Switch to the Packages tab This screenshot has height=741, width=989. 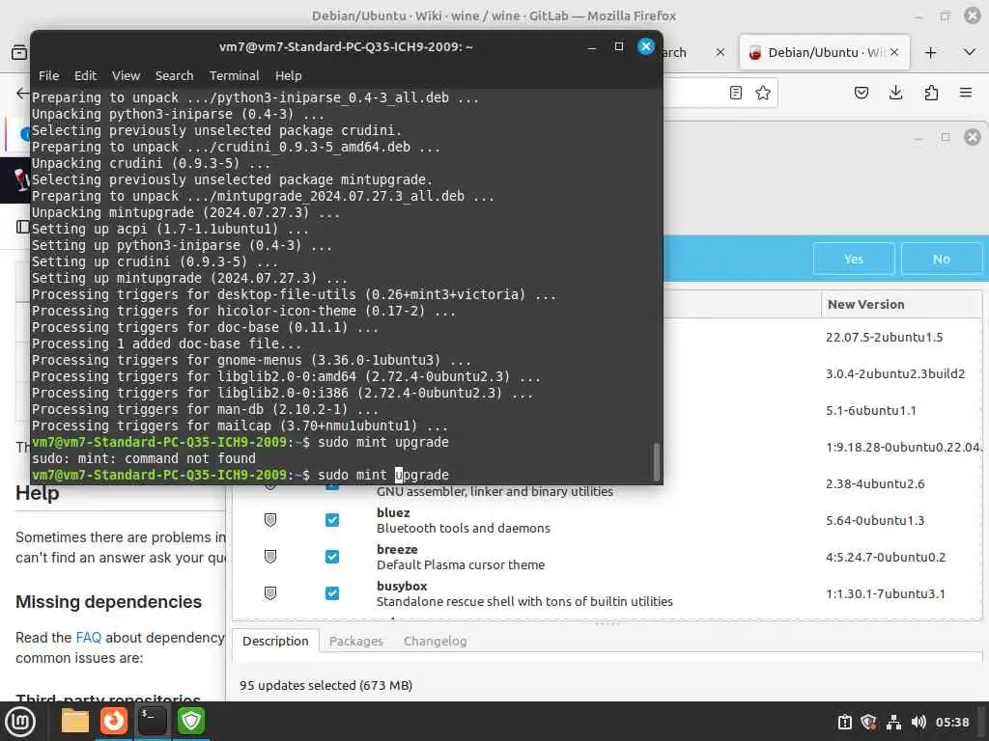coord(355,641)
